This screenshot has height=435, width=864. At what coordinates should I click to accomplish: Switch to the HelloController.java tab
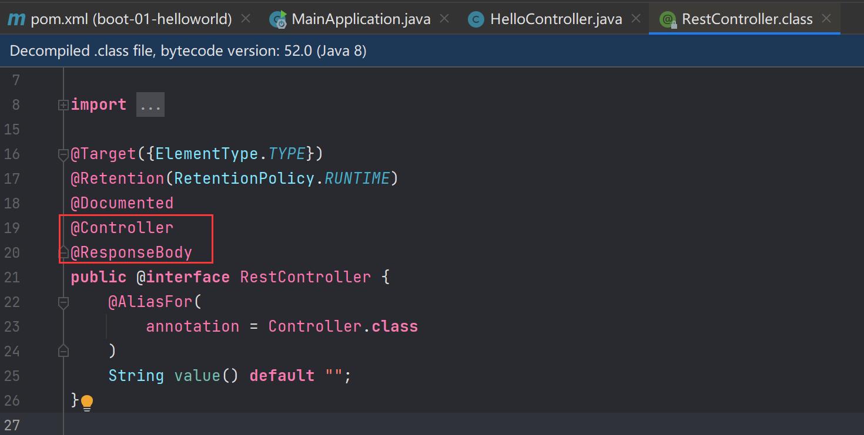tap(555, 19)
